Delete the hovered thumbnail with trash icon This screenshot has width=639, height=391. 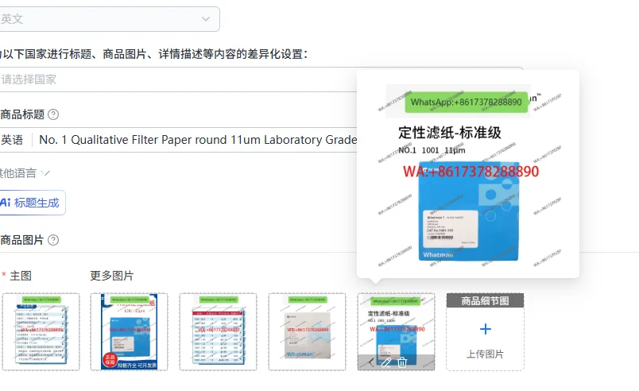402,362
